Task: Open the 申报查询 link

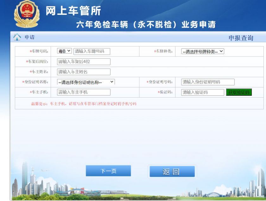Action: [x=241, y=38]
